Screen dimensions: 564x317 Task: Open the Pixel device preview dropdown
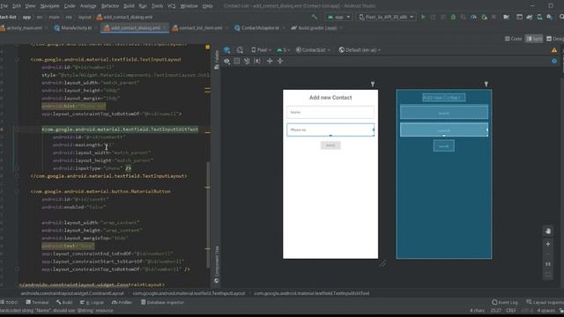[261, 50]
